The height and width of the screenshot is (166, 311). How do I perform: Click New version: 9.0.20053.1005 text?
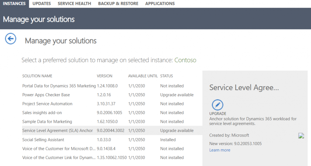pyautogui.click(x=235, y=144)
